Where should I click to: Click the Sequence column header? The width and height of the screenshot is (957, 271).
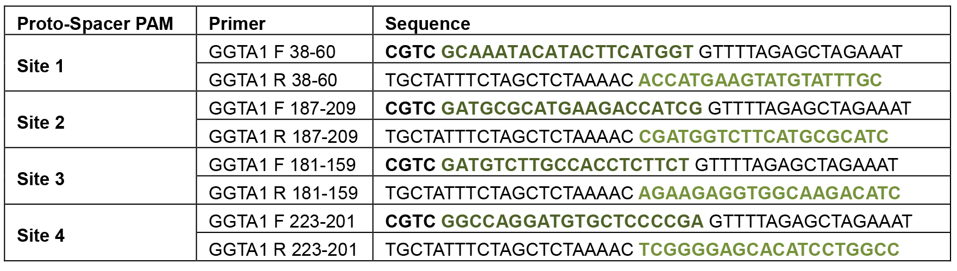pos(427,24)
